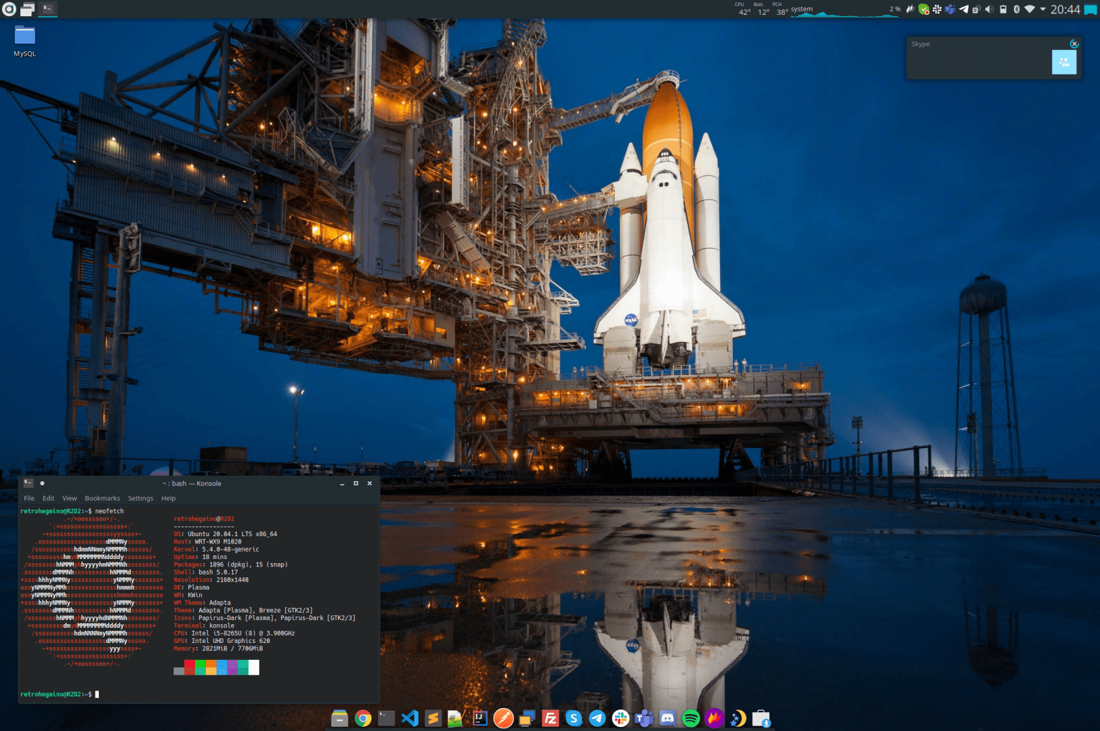Screen dimensions: 1100x731
Task: Click the Konsole terminal input prompt
Action: pos(98,694)
